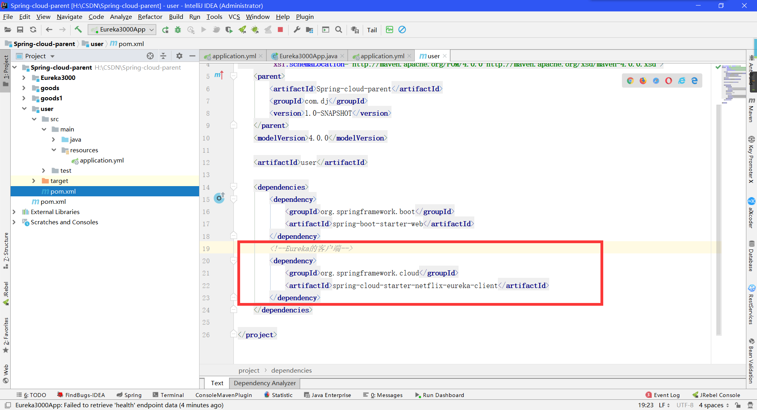Navigate Back using the left arrow

click(49, 30)
